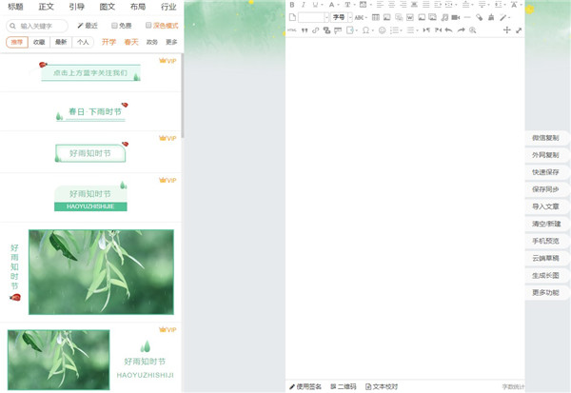The width and height of the screenshot is (571, 393).
Task: Expand the magic wand tool dropdown
Action: [509, 17]
